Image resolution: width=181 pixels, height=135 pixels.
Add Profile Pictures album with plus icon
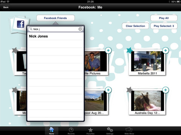[x=108, y=51]
